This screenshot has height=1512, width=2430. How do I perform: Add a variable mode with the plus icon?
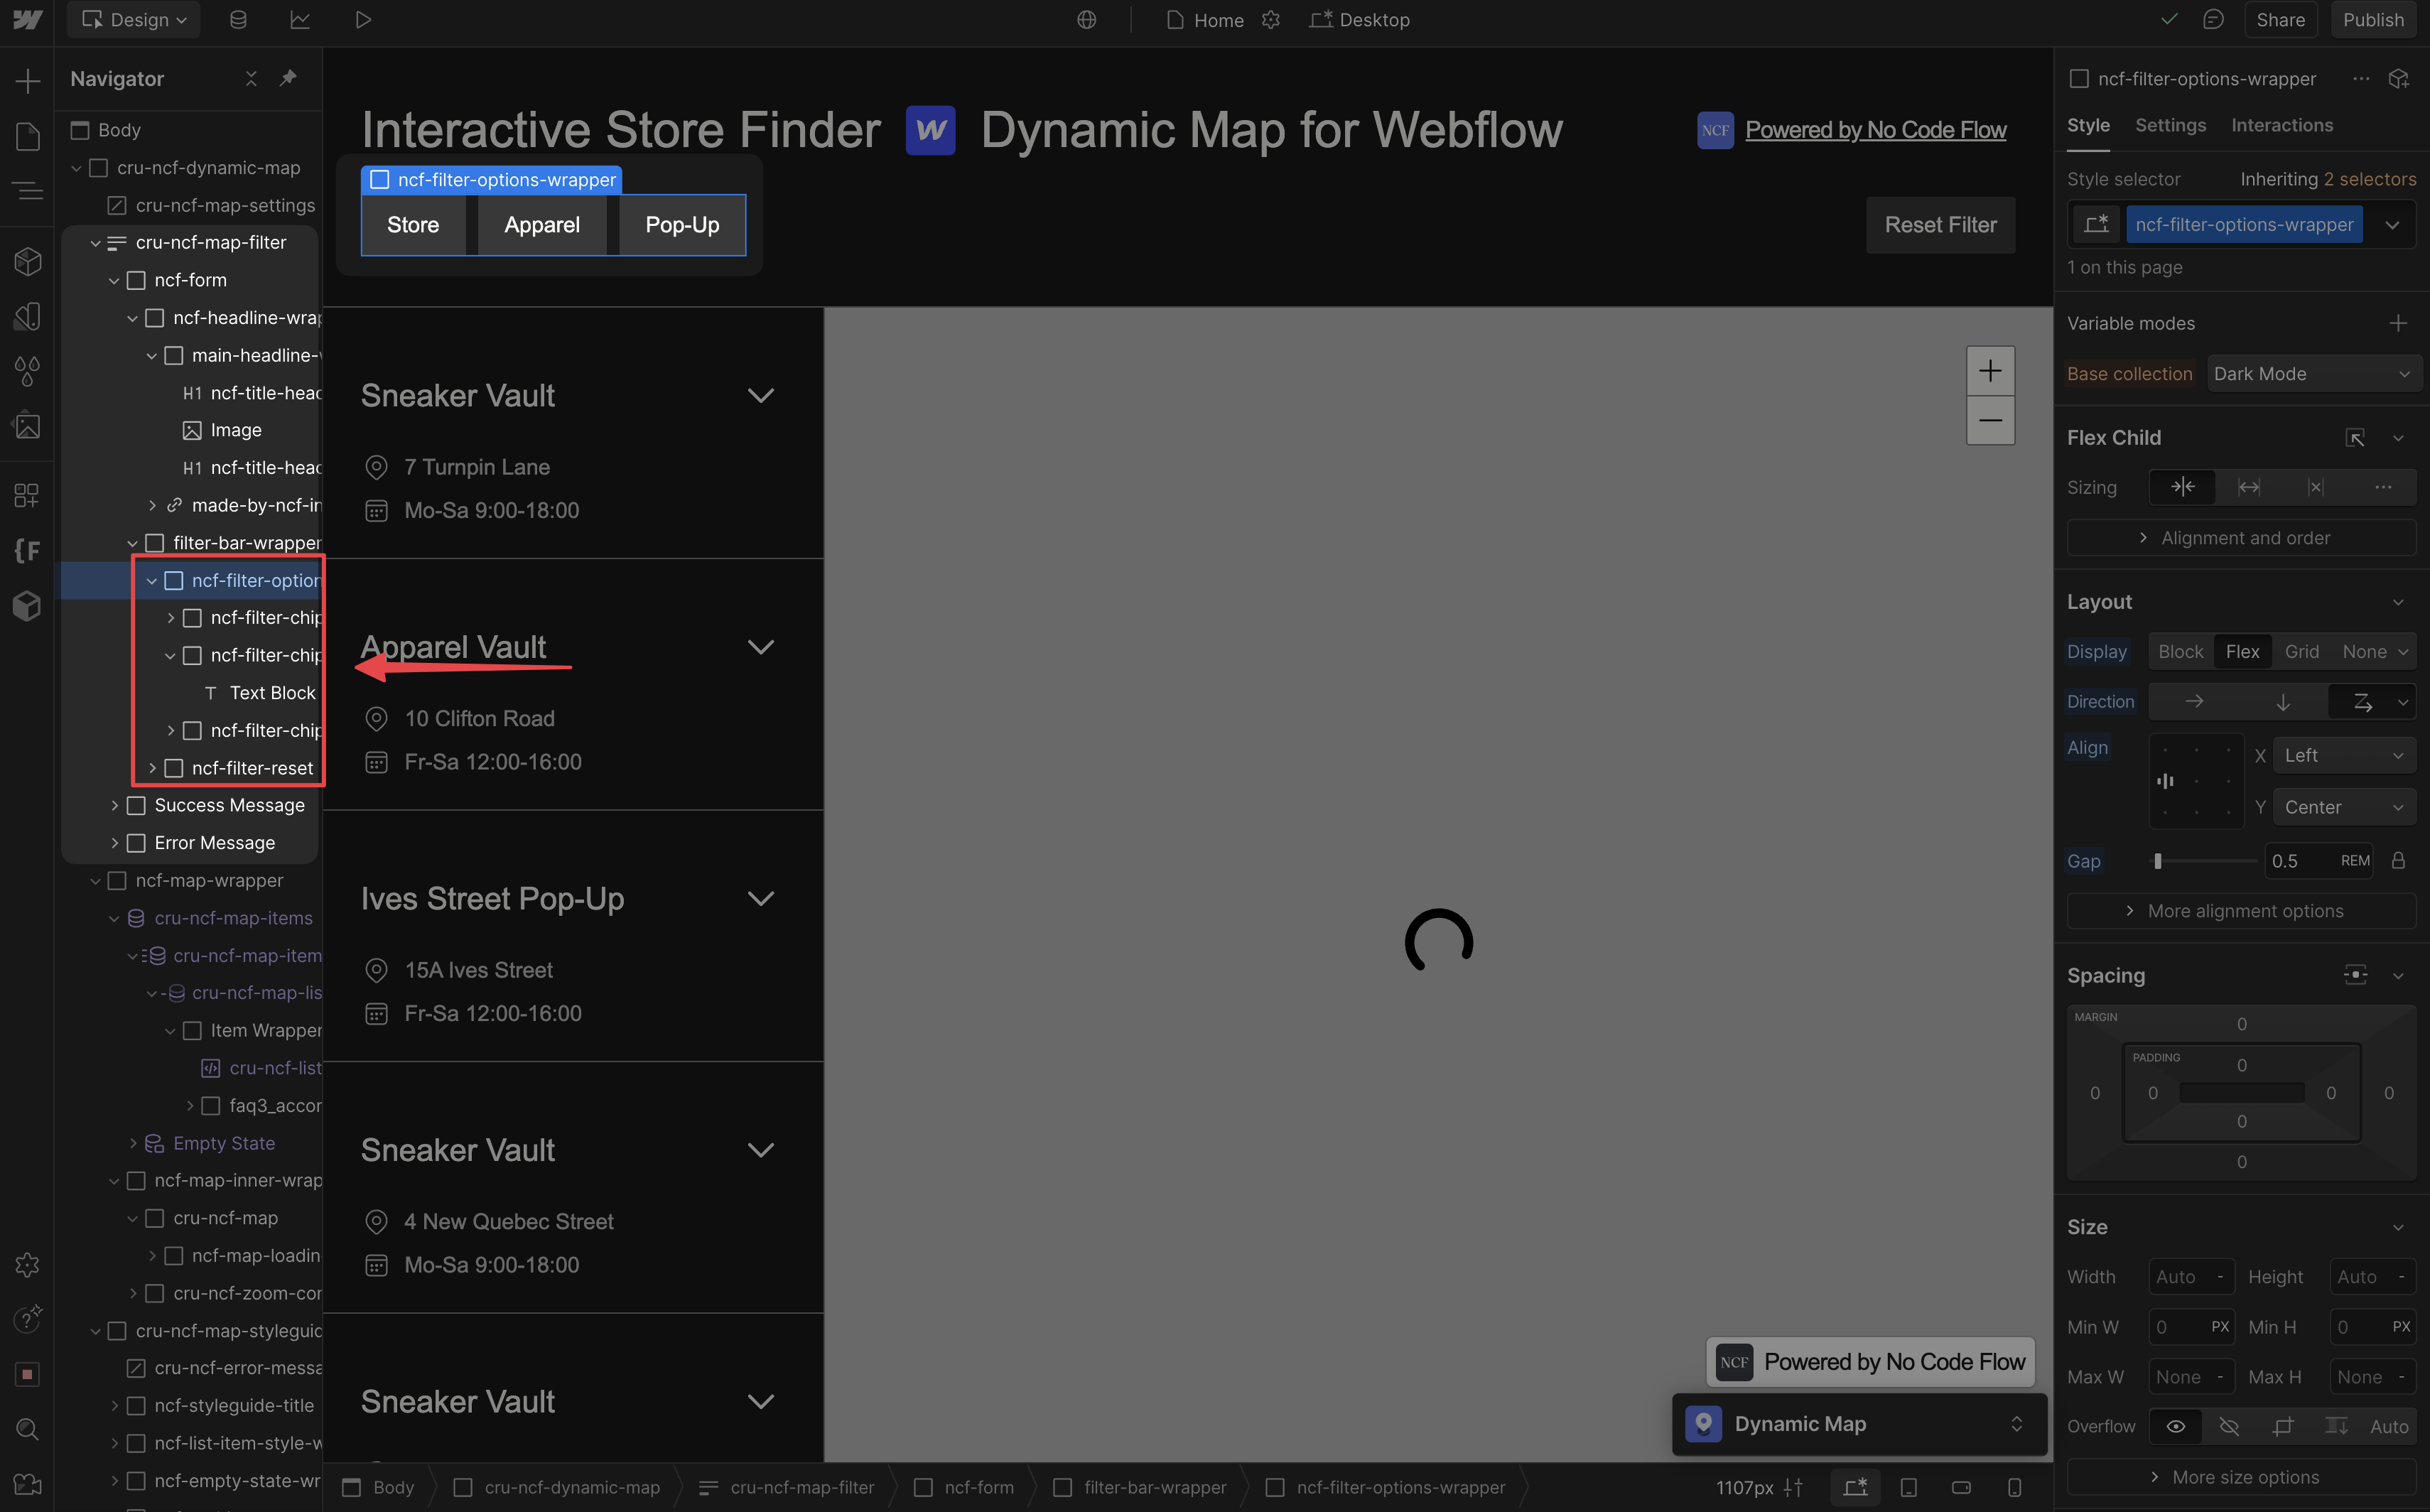click(2398, 323)
